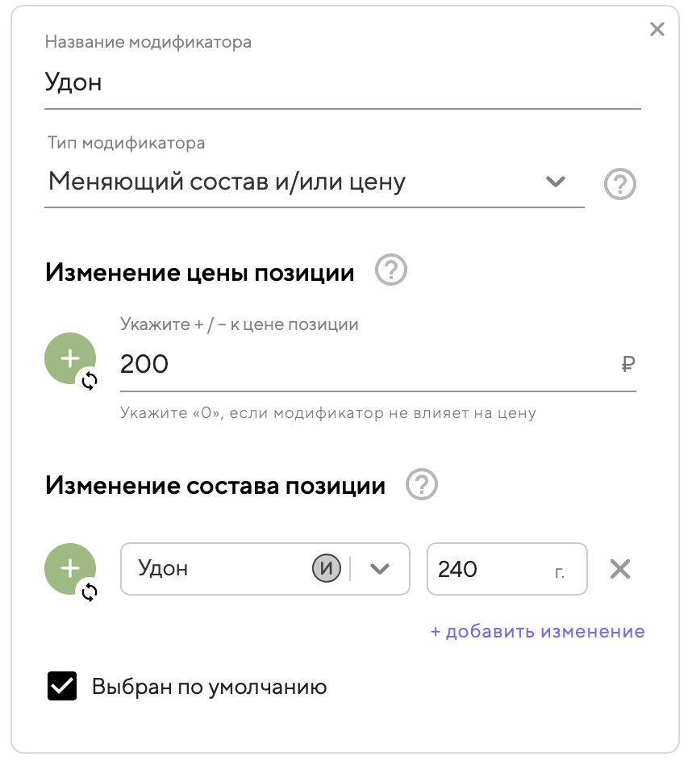Click the weight field showing 240 г.
Viewport: 692px width, 765px height.
coord(492,570)
